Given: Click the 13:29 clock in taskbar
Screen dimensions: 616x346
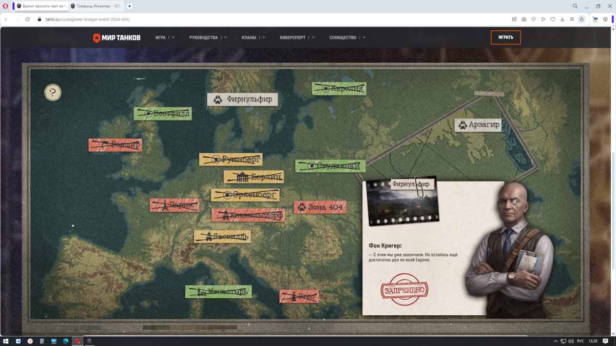Looking at the screenshot, I should [593, 341].
